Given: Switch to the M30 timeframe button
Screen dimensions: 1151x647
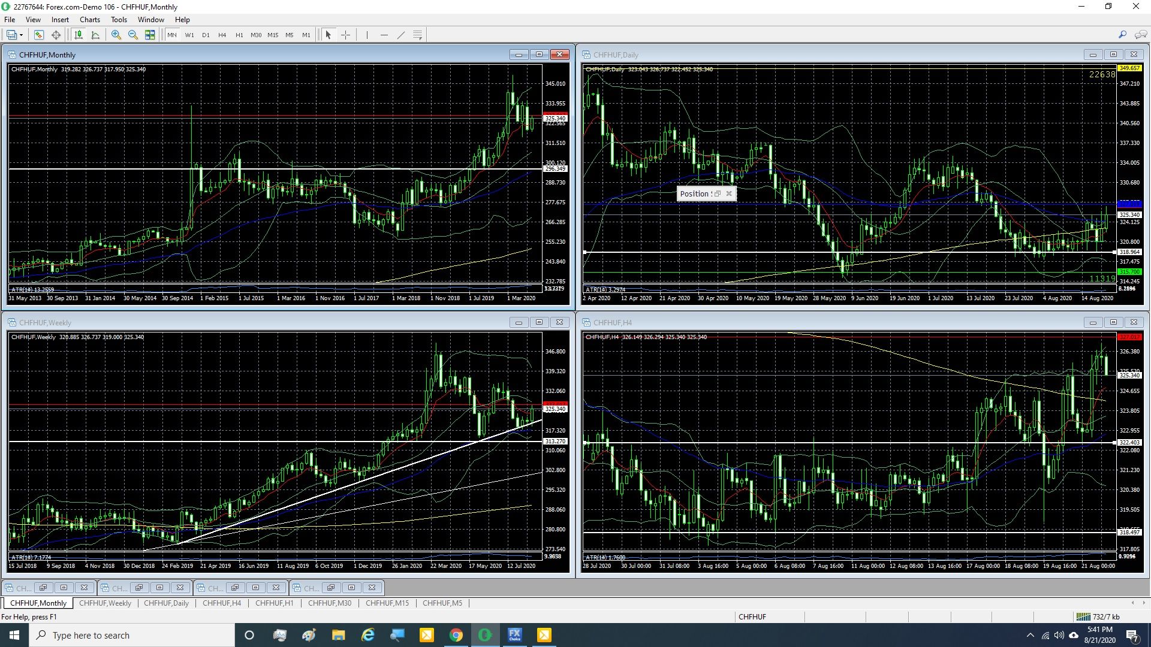Looking at the screenshot, I should coord(256,35).
